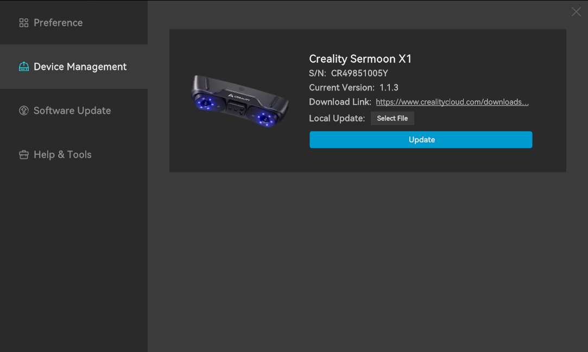This screenshot has height=352, width=588.
Task: Click the Creality Sermoon X1 scanner image
Action: pos(240,101)
